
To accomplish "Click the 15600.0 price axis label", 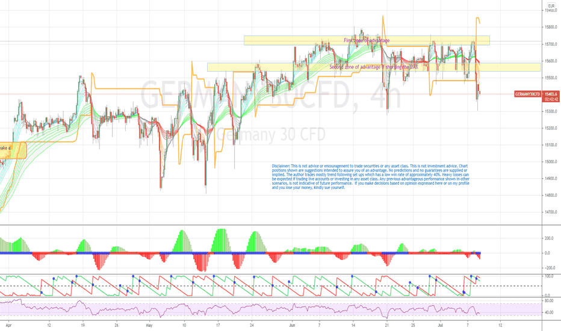I will [x=551, y=61].
